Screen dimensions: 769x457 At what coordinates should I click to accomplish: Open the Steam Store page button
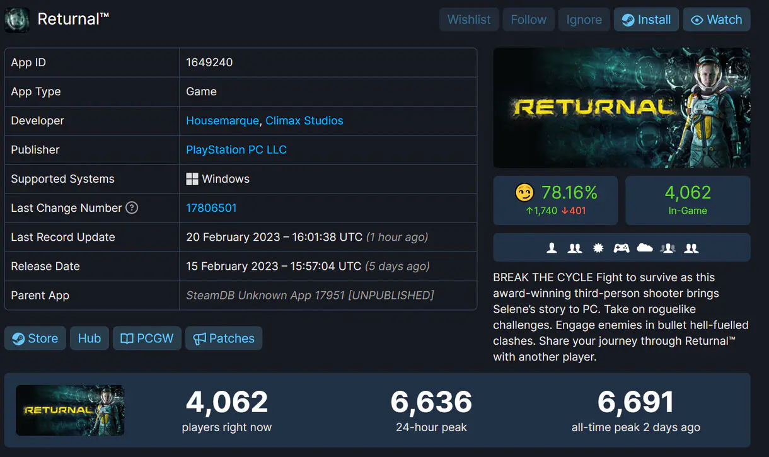click(x=35, y=338)
